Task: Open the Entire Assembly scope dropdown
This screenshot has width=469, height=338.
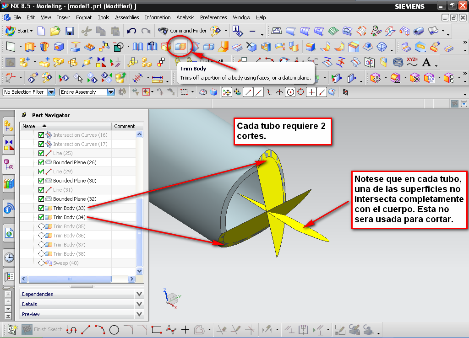Action: (x=110, y=92)
